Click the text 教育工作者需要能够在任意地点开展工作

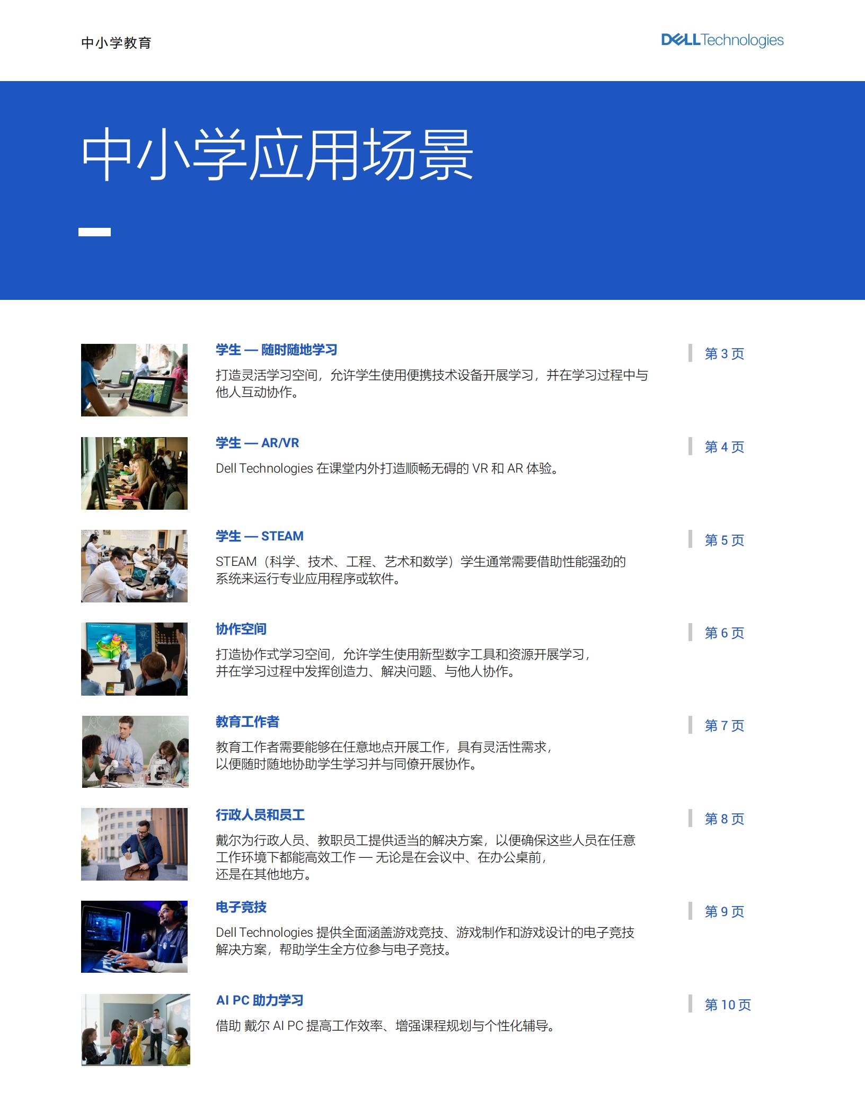[x=330, y=747]
